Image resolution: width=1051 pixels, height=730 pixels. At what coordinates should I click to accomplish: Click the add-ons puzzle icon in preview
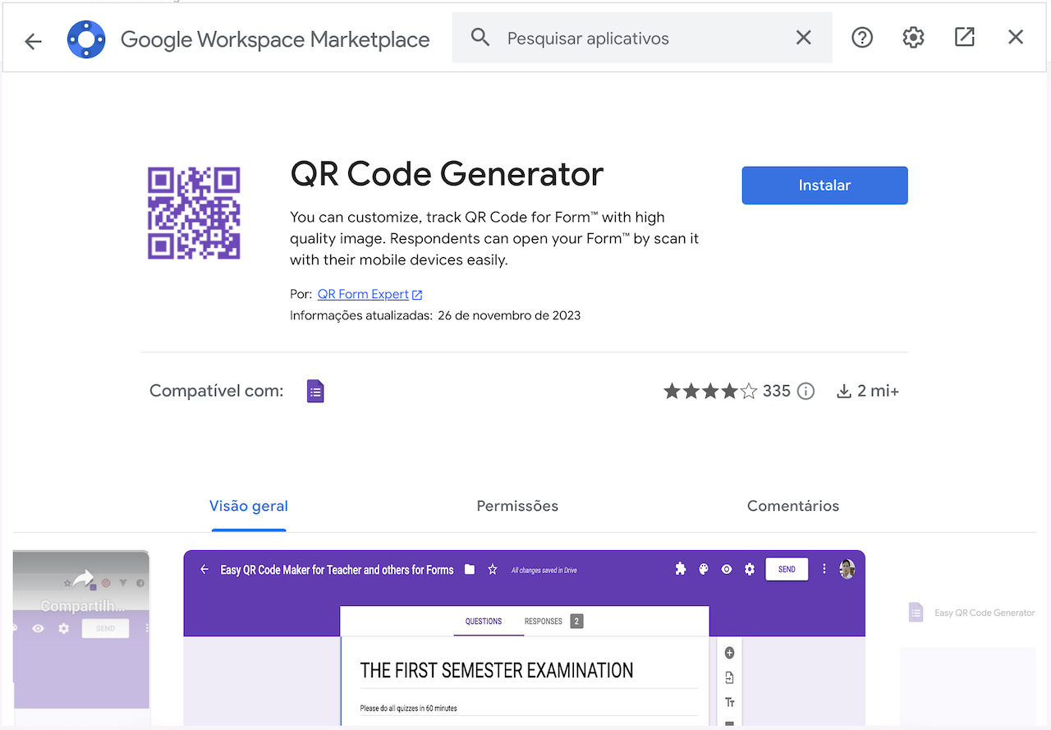[x=681, y=569]
